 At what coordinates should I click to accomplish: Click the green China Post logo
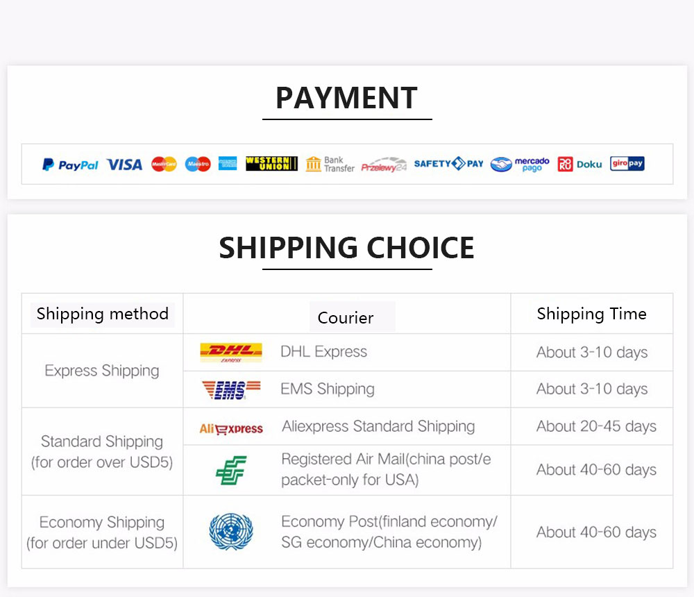point(231,470)
